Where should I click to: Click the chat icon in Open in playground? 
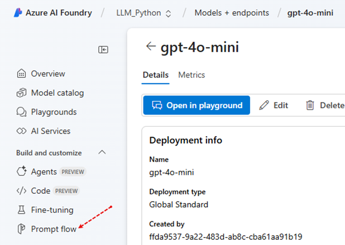tap(157, 105)
